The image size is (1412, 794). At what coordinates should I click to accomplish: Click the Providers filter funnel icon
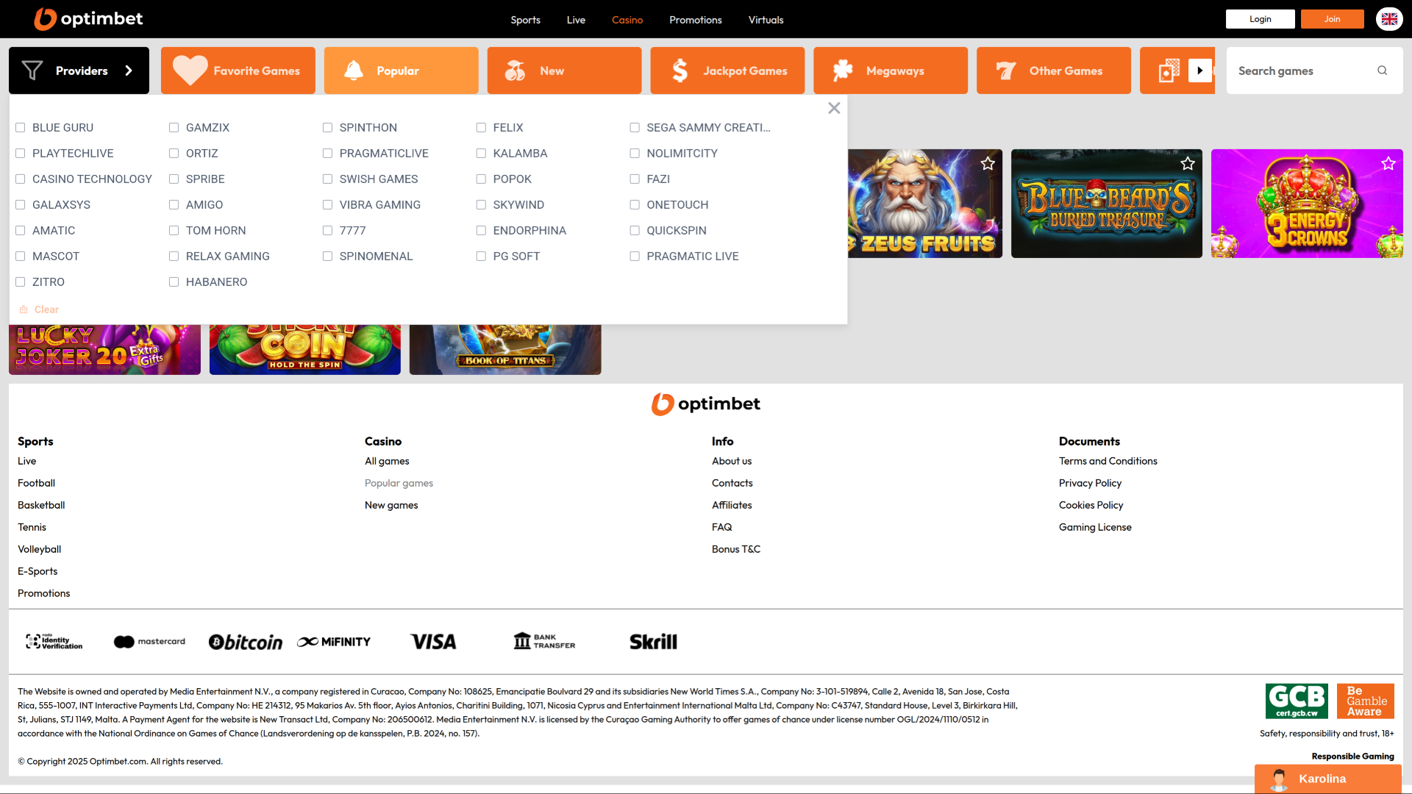(x=32, y=71)
